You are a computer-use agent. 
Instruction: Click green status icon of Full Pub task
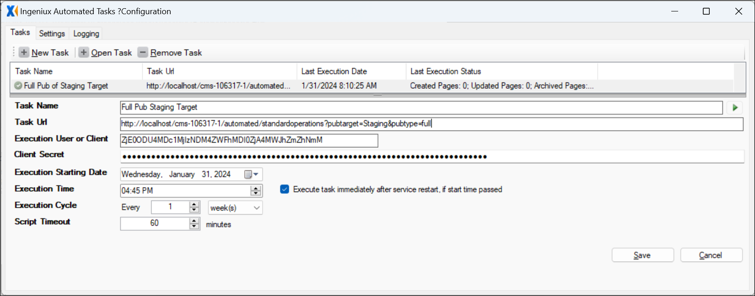point(18,86)
